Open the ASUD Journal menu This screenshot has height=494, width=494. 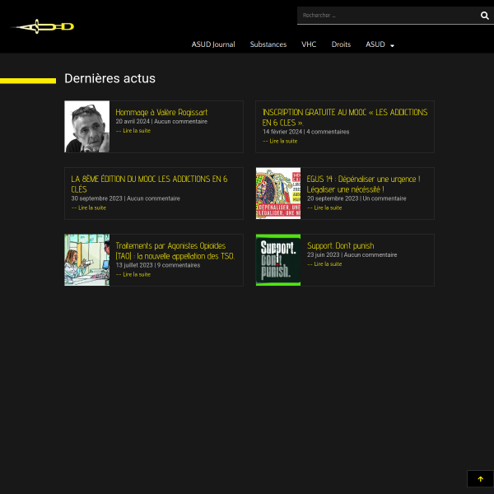tap(213, 44)
